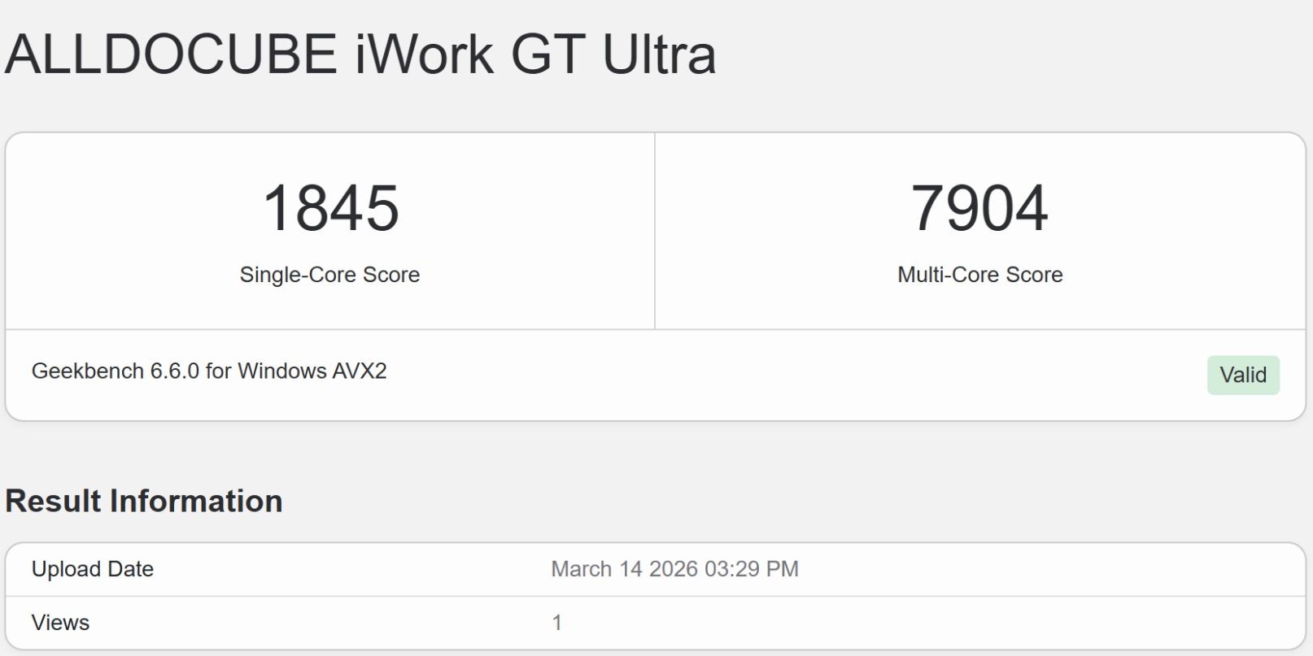Click the word Ultra in the title

tap(659, 54)
